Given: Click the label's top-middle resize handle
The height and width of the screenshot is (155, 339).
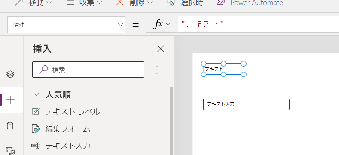Looking at the screenshot, I should point(223,64).
